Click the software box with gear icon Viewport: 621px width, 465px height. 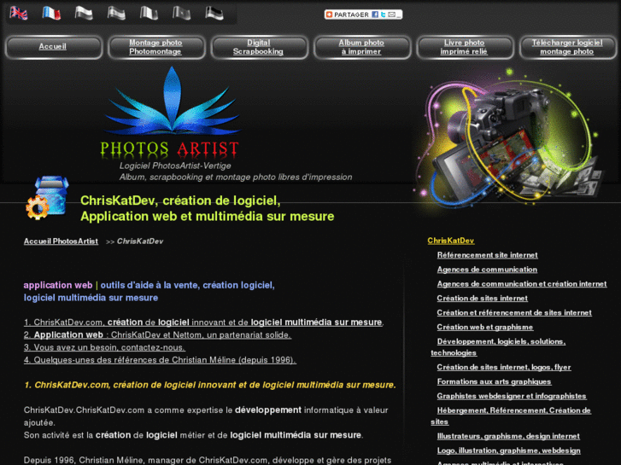pos(48,198)
